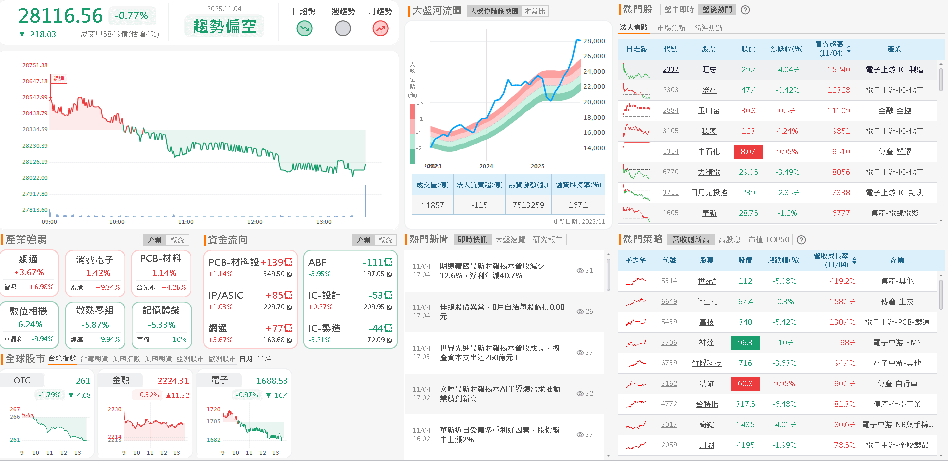Open the 研究報告 news tab
948x461 pixels.
(x=547, y=240)
